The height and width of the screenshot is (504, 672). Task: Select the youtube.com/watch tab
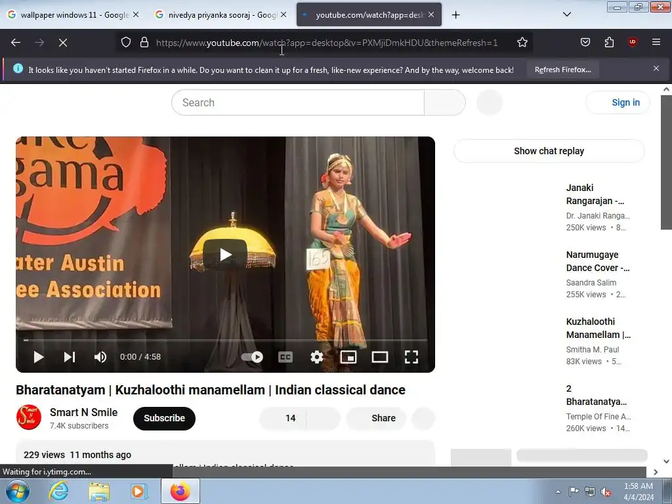click(369, 15)
